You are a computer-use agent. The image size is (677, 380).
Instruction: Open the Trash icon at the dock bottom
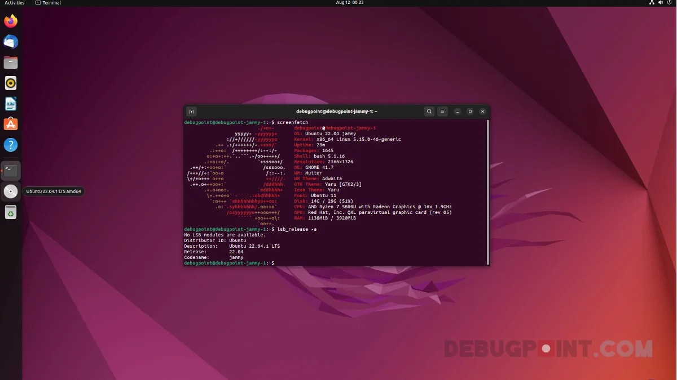point(11,212)
